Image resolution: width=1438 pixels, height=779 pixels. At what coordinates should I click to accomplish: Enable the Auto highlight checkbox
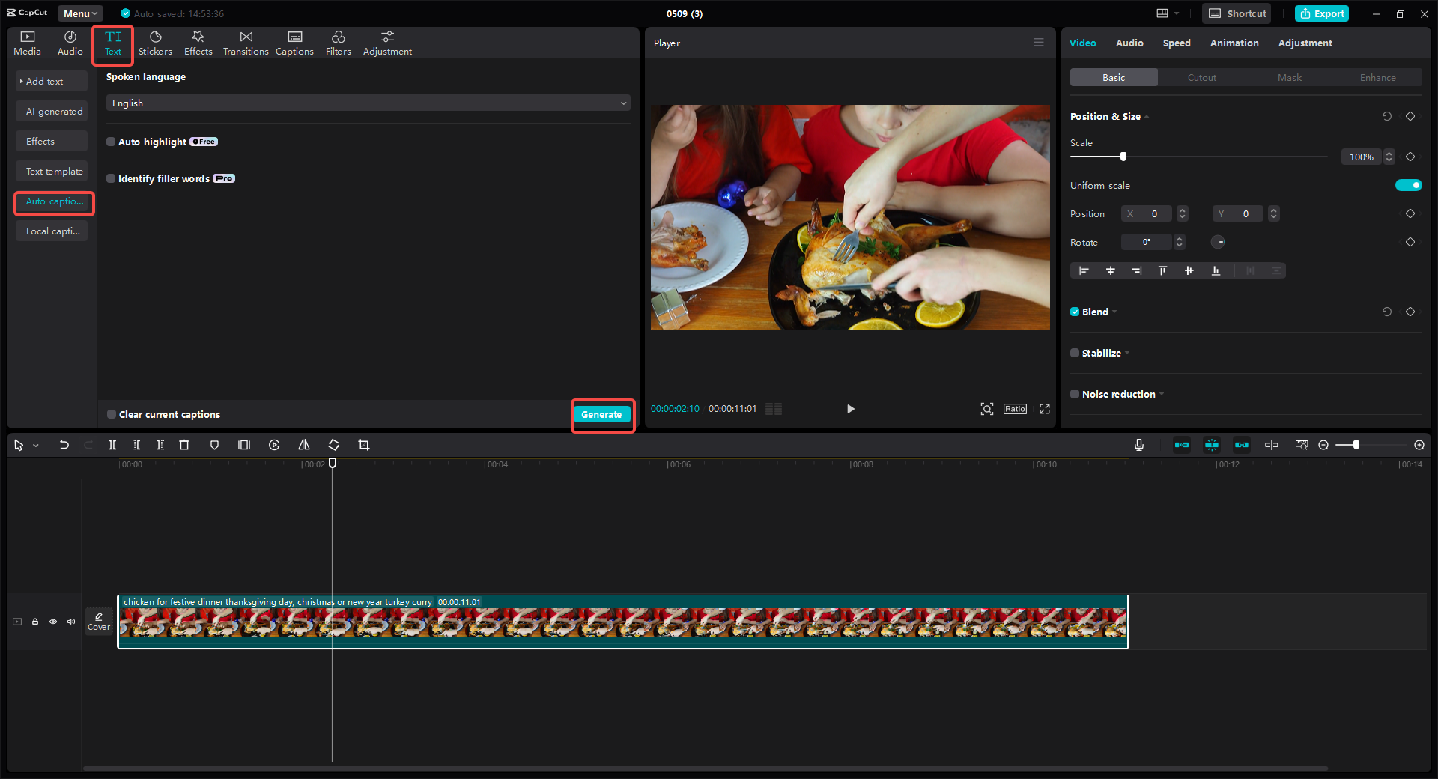[110, 142]
